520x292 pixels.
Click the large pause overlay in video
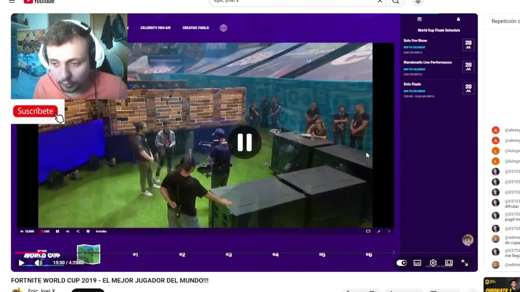[245, 142]
